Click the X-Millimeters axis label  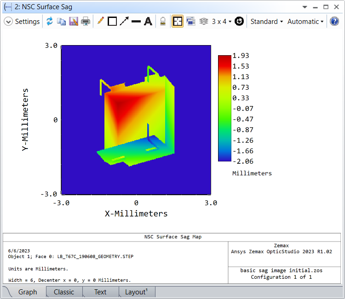coord(136,213)
